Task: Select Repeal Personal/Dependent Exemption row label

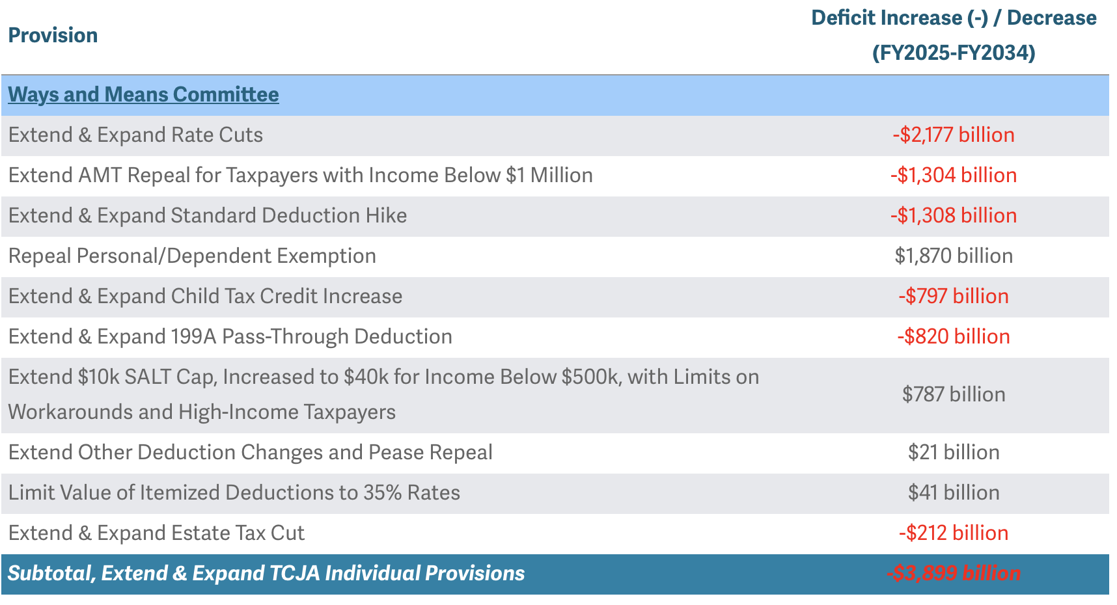Action: tap(192, 256)
